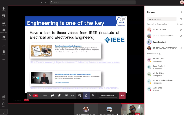Viewport: 184px width, 115px height.
Task: Click the recording indicator in the meeting toolbar
Action: coord(29,95)
